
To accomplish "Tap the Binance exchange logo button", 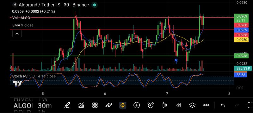I will point(123,105).
